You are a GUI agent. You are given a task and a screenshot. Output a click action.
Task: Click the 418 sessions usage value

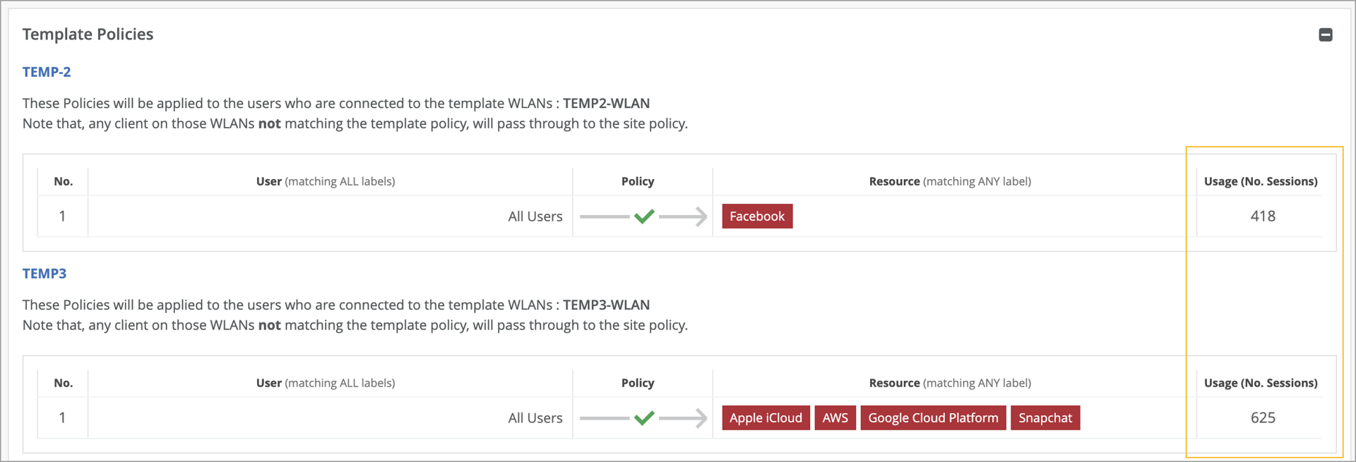1263,217
